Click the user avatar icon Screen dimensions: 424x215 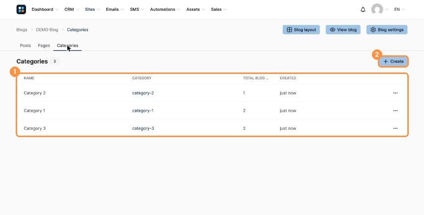click(377, 9)
